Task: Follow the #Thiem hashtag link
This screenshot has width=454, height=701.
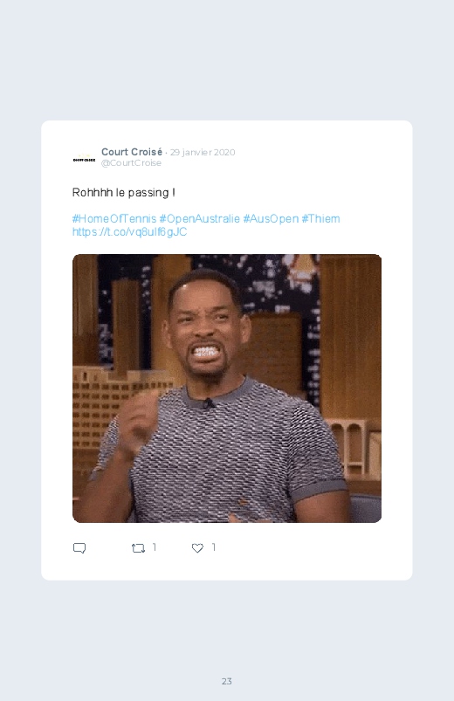Action: (x=320, y=218)
